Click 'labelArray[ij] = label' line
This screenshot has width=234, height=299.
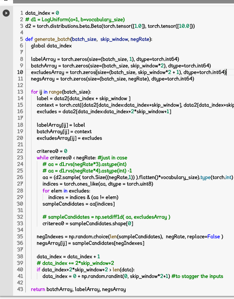[x=61, y=125]
